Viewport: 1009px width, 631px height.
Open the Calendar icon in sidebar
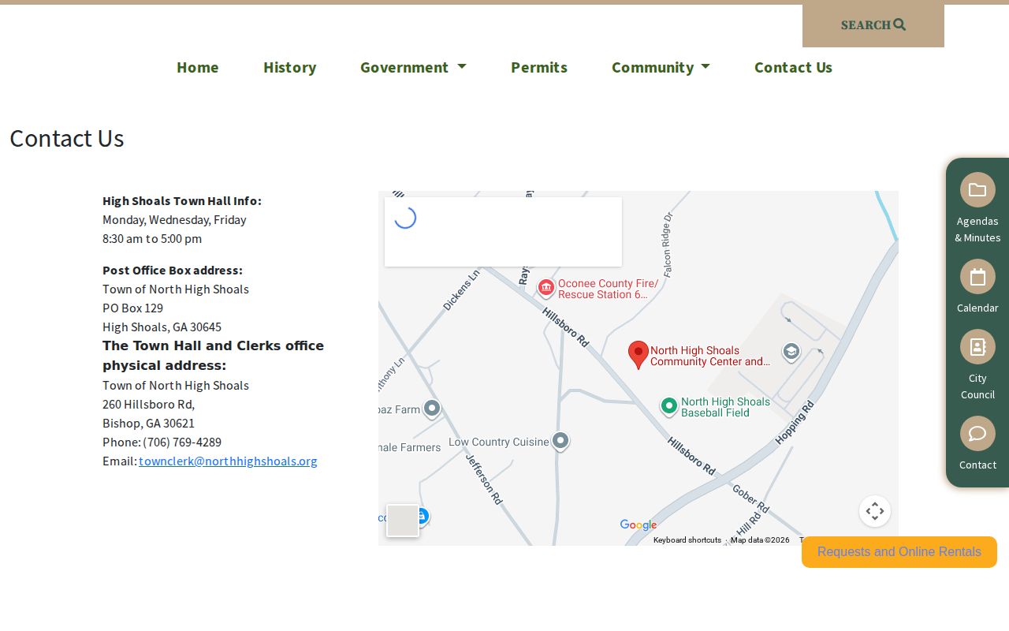point(977,276)
